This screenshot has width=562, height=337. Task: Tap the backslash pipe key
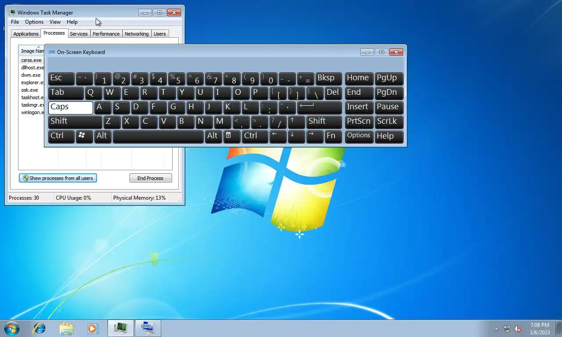[x=315, y=93]
